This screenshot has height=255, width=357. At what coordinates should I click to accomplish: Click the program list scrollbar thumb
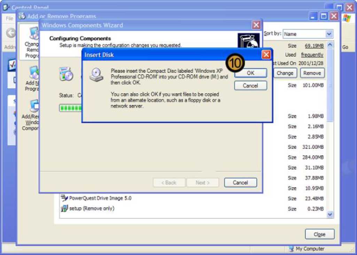point(330,84)
